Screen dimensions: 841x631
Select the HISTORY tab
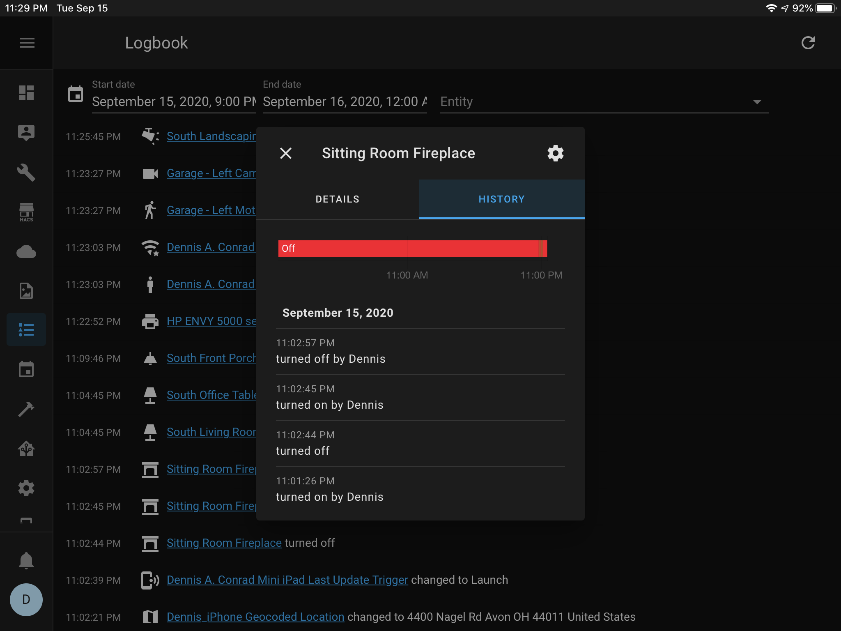(x=501, y=199)
